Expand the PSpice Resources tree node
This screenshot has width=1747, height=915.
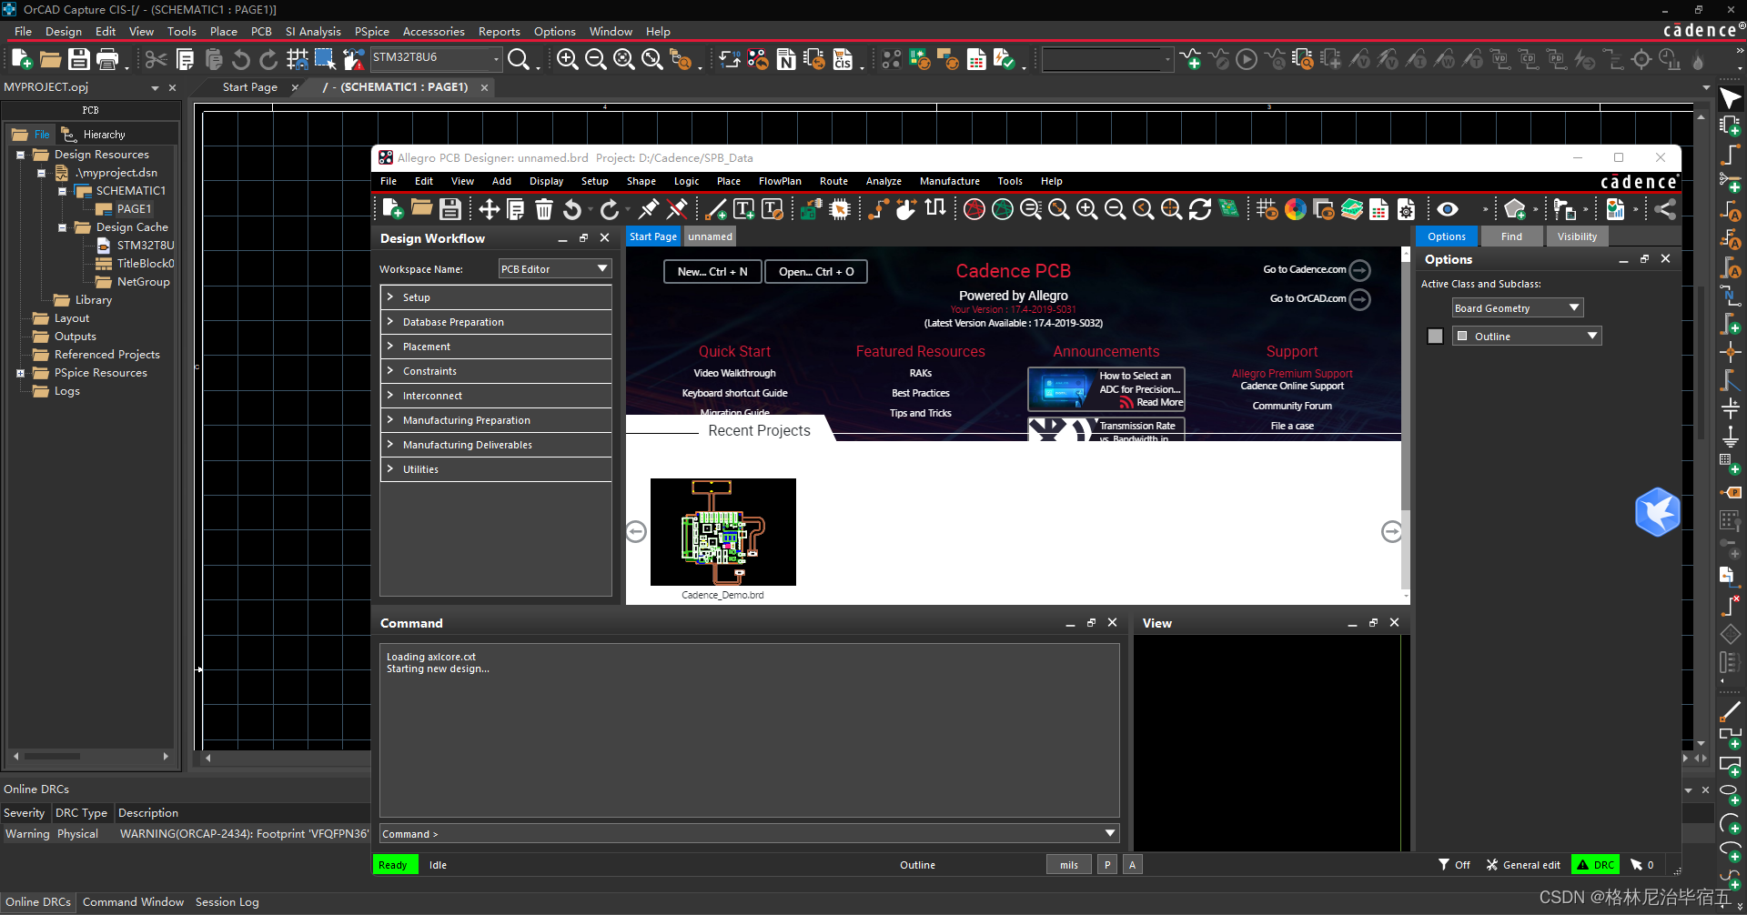point(20,373)
